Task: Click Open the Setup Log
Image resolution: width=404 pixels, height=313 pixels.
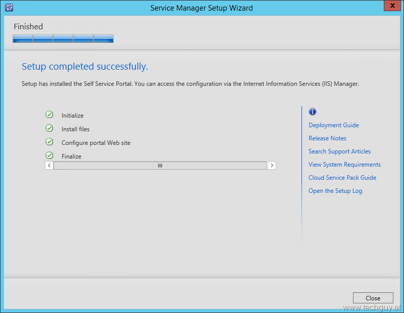Action: tap(335, 191)
